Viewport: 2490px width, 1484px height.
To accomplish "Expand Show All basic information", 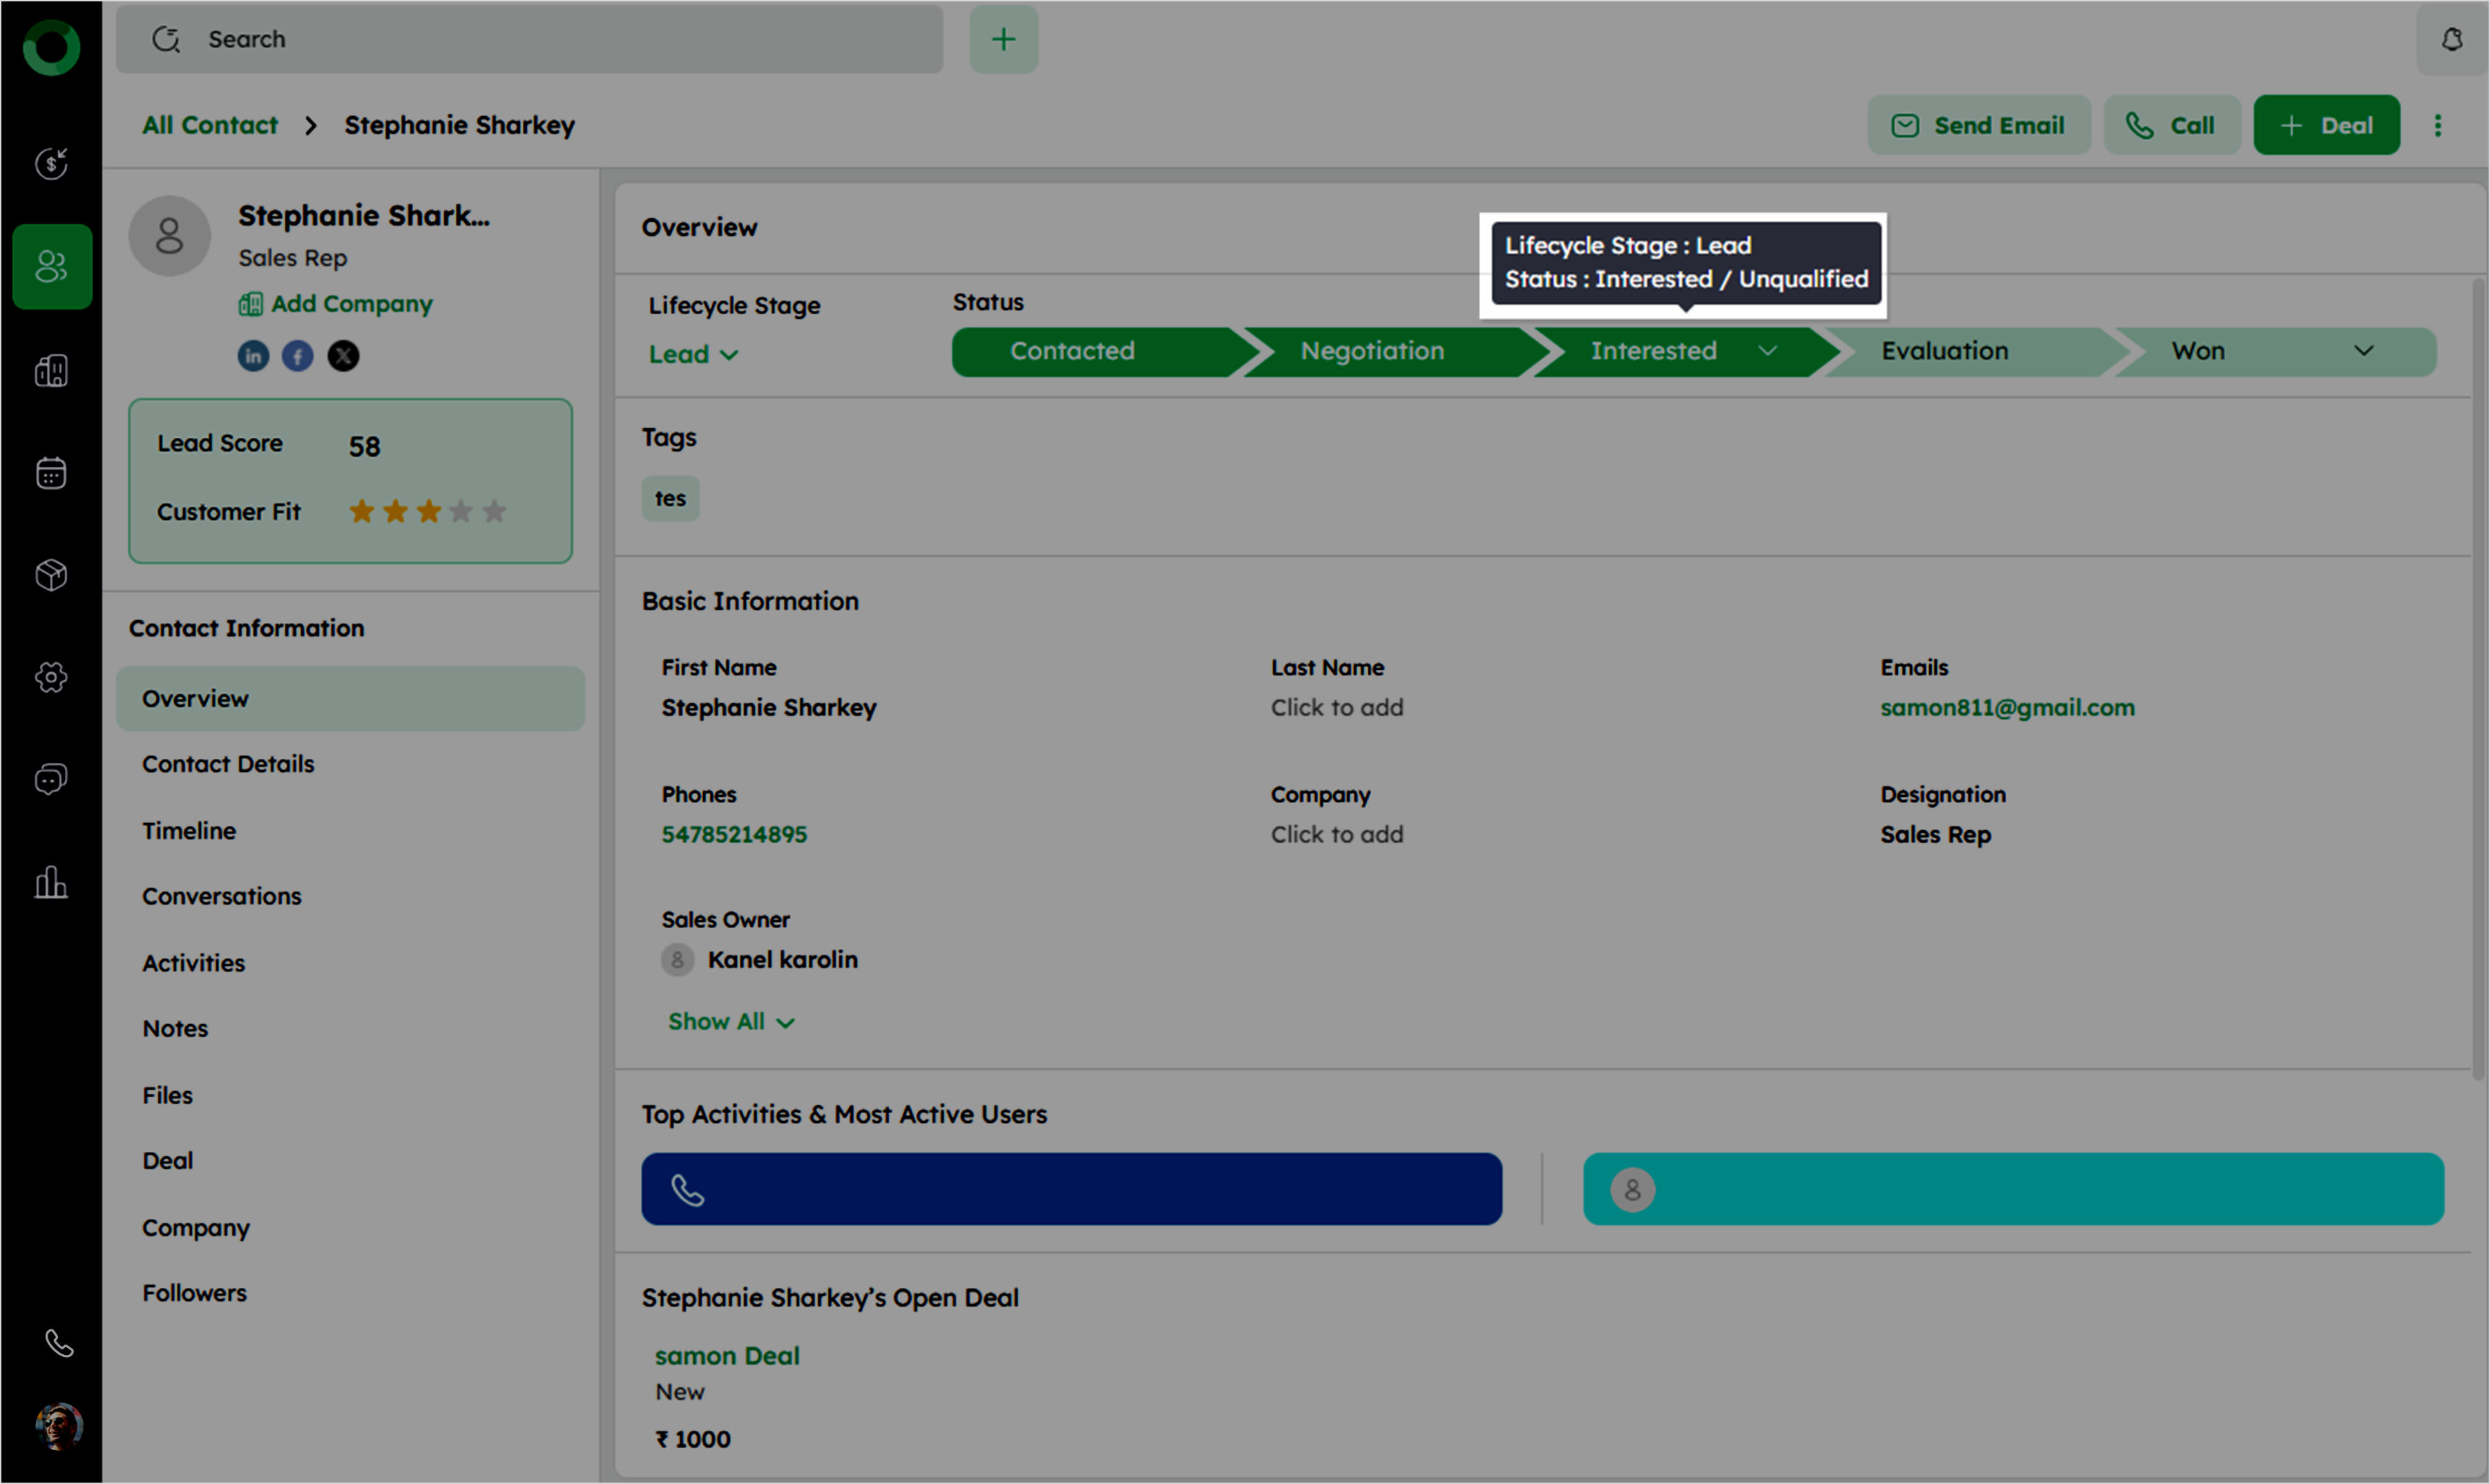I will [x=731, y=1022].
